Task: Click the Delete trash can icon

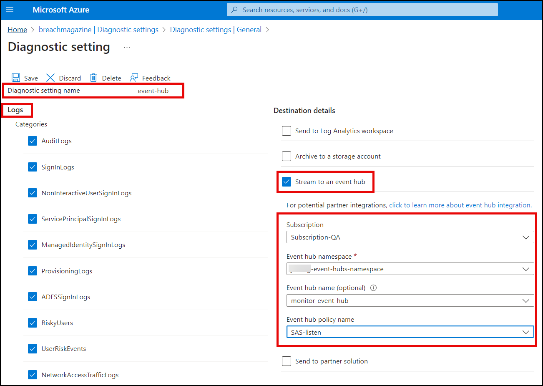Action: [93, 78]
